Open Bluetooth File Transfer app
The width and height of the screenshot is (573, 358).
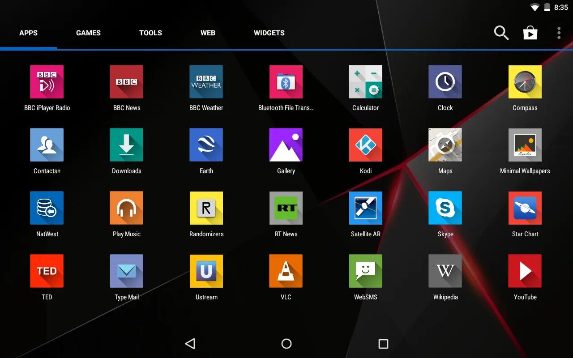click(x=286, y=82)
